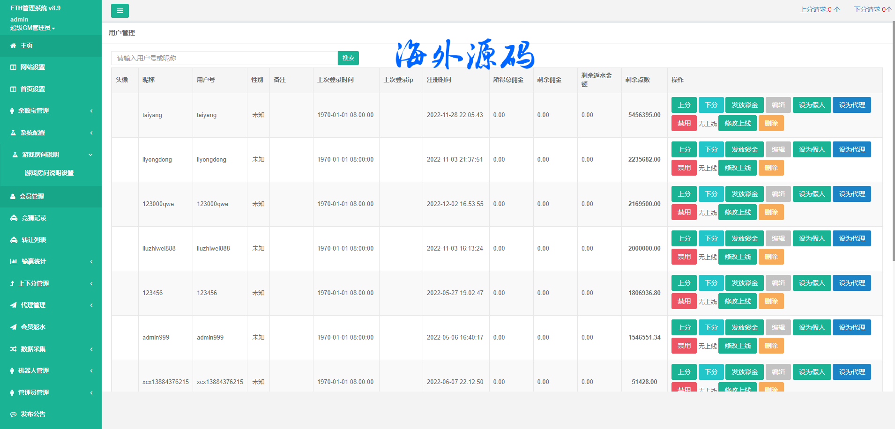Open the 超级GM管理员 dropdown
This screenshot has height=429, width=895.
pyautogui.click(x=33, y=28)
